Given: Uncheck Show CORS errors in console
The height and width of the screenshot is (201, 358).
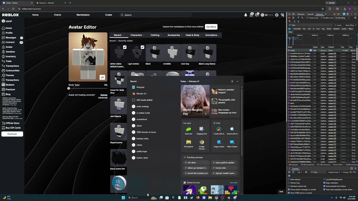Looking at the screenshot, I should click(x=289, y=193).
